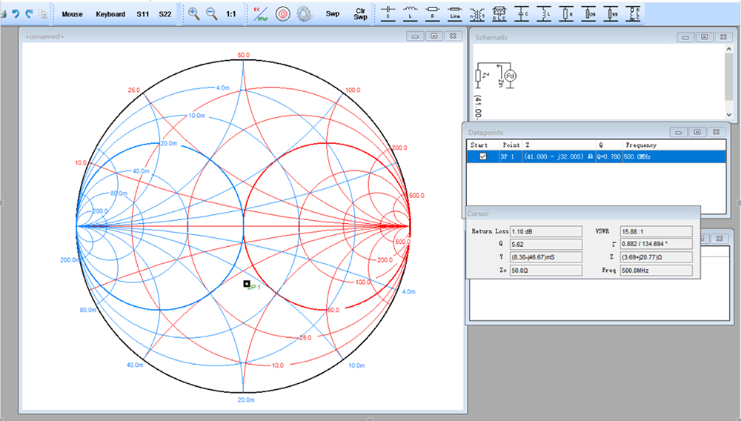Open the circles settings target icon

click(282, 13)
